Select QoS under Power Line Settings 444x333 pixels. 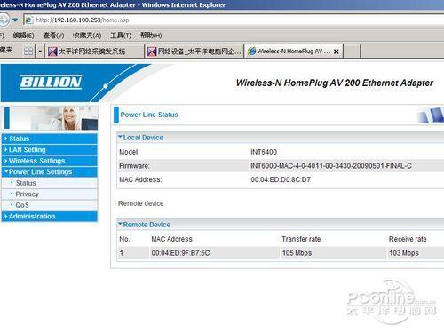[x=22, y=205]
